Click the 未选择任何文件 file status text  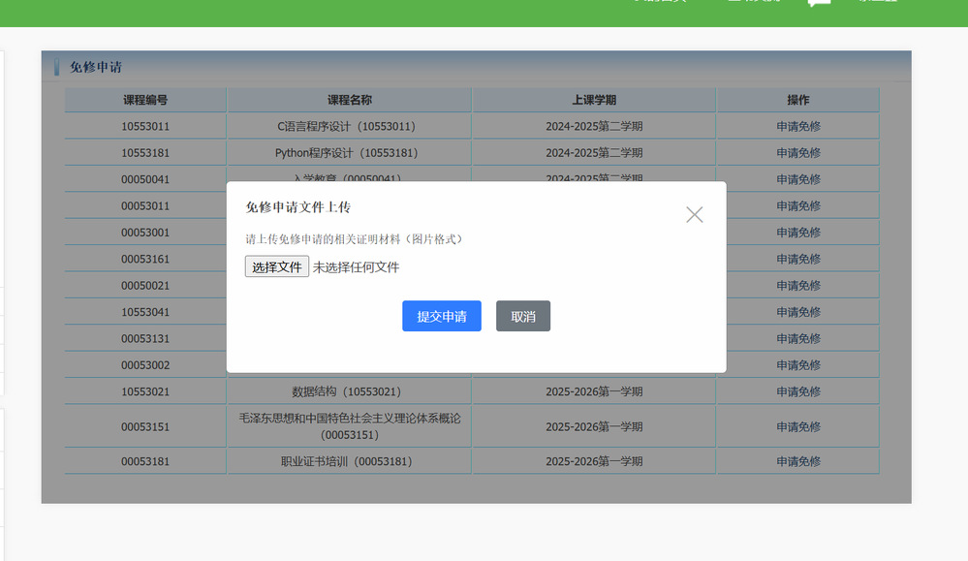tap(356, 267)
